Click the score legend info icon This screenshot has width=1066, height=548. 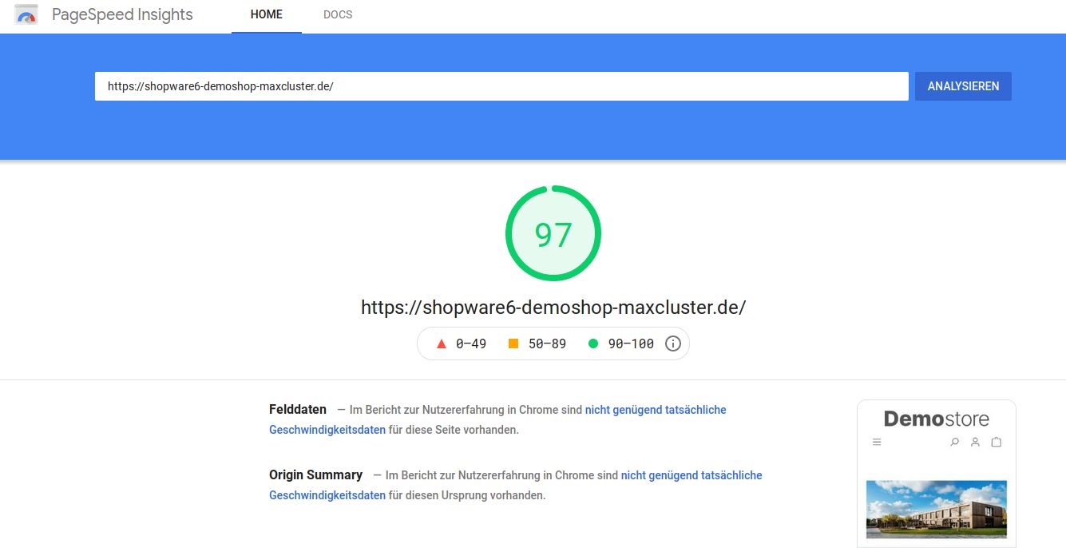click(672, 343)
